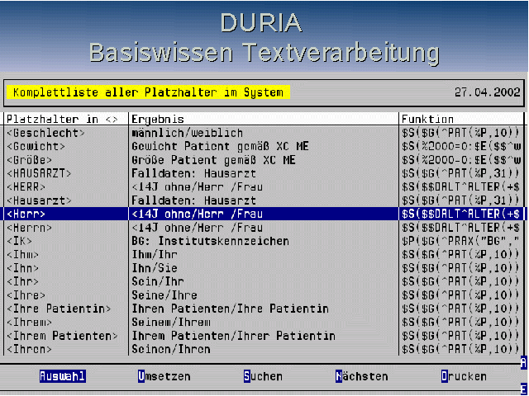Select the <Ihm> placeholder
529x396 pixels.
(22, 255)
